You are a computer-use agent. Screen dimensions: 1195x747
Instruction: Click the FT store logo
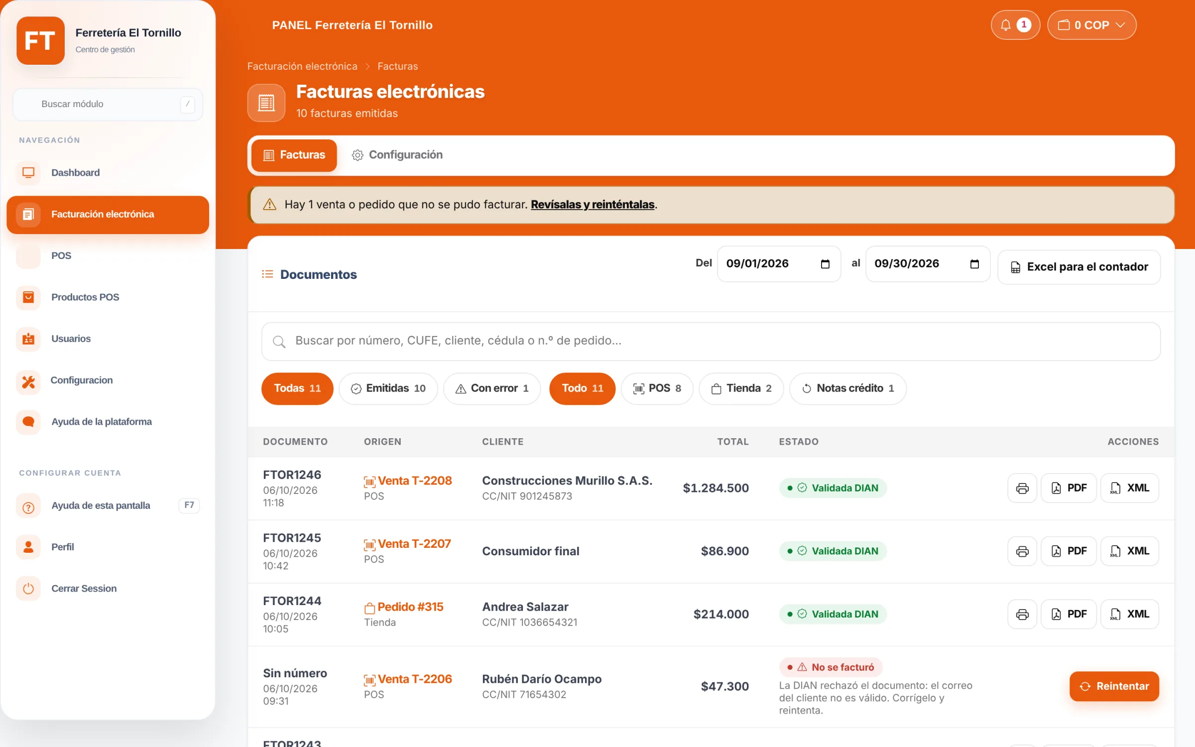pyautogui.click(x=40, y=41)
